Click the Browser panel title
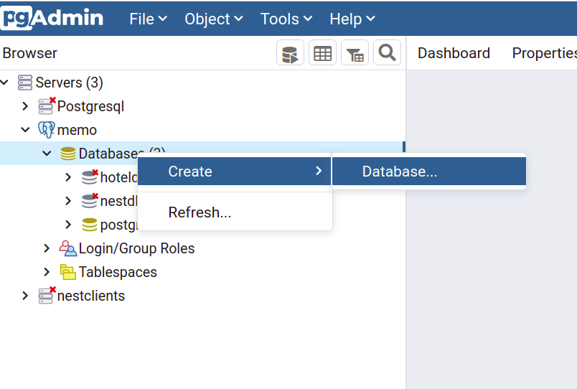The width and height of the screenshot is (577, 389). click(x=30, y=53)
